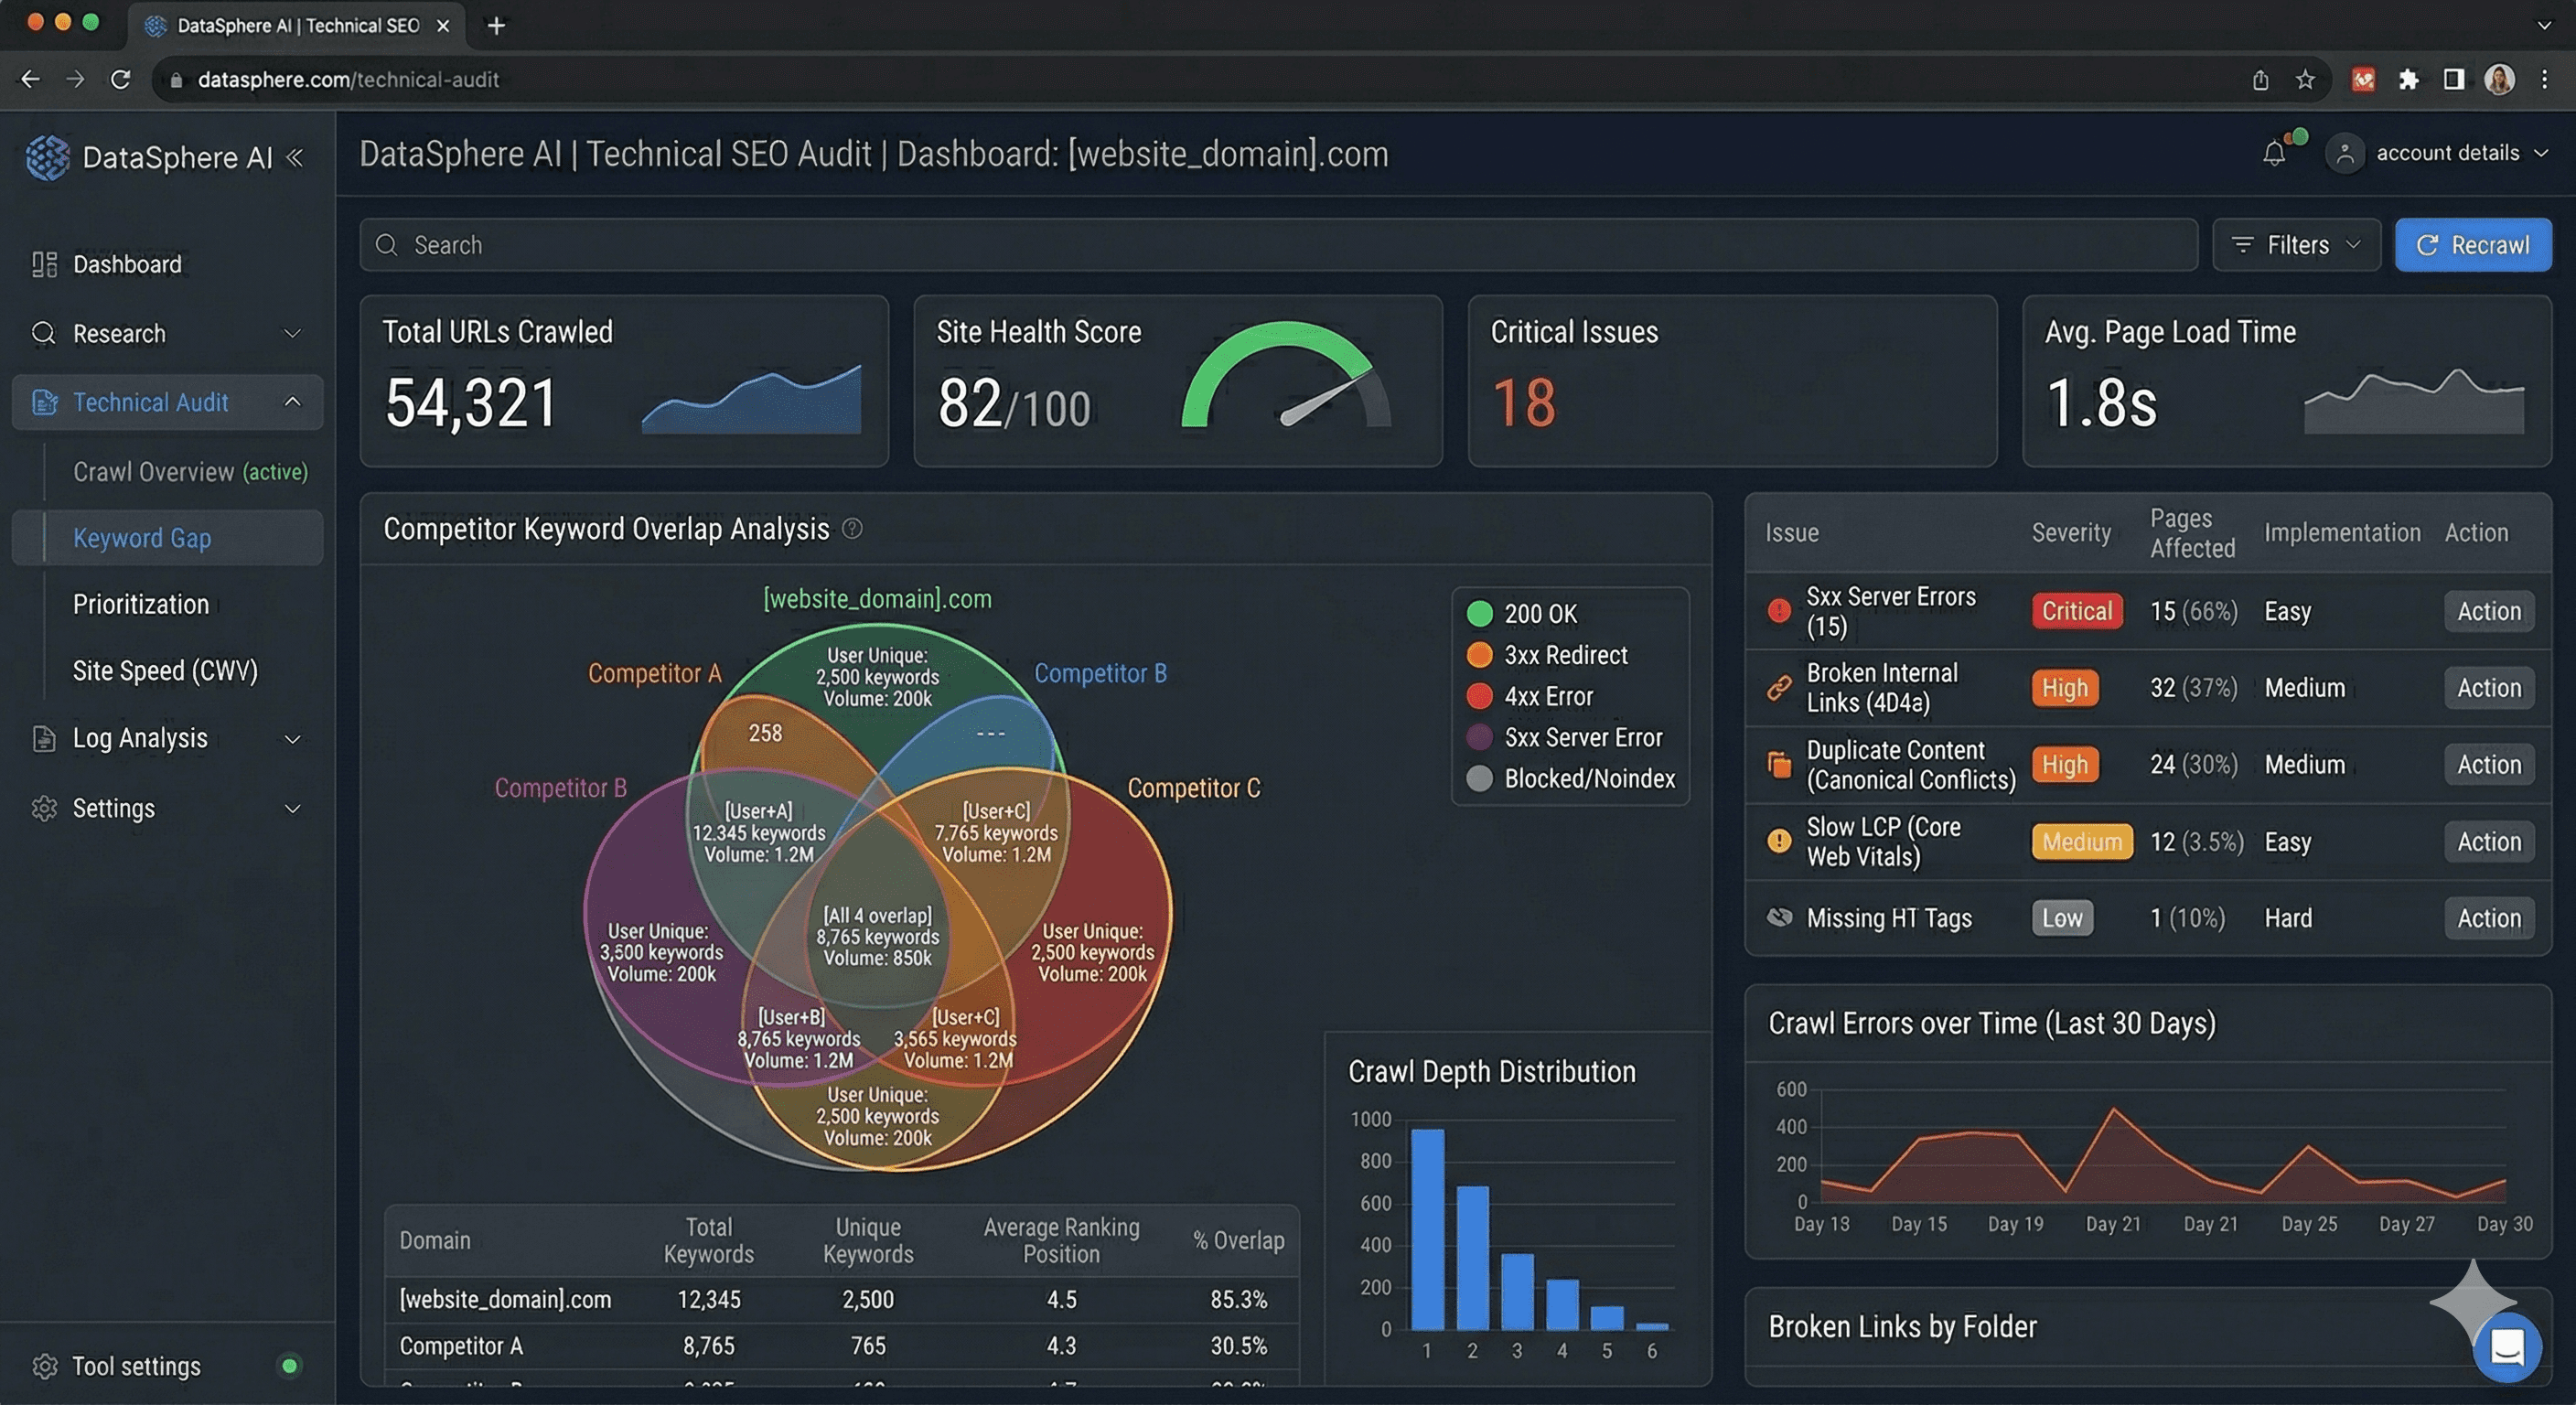Image resolution: width=2576 pixels, height=1405 pixels.
Task: Reload the page with browser refresh icon
Action: pyautogui.click(x=120, y=80)
